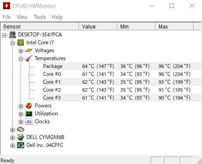Viewport: 202px width, 164px height.
Task: Collapse the Temperatures node
Action: pyautogui.click(x=21, y=59)
